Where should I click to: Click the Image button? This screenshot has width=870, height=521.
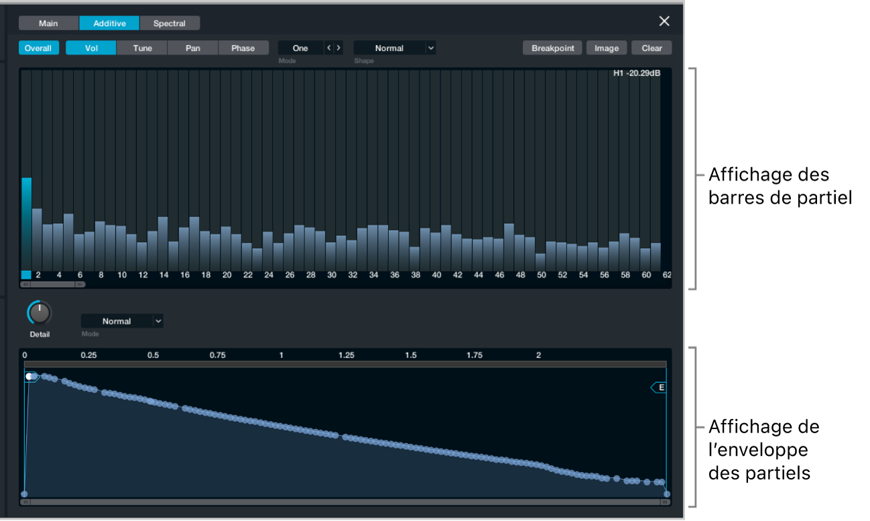(607, 48)
